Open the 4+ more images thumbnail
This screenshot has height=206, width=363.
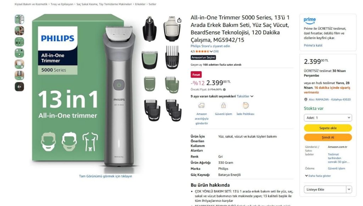[19, 87]
